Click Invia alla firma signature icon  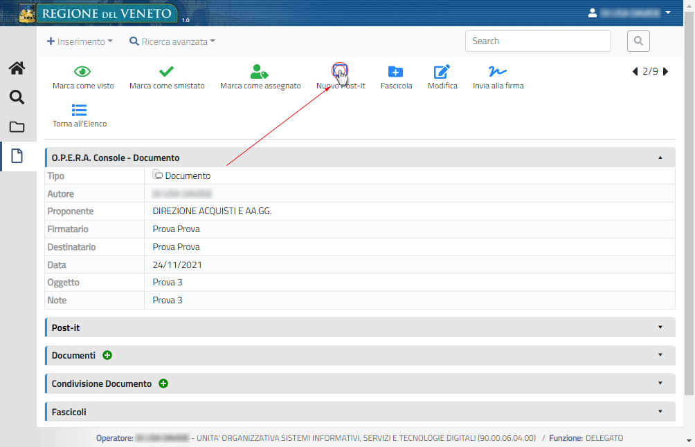tap(498, 71)
